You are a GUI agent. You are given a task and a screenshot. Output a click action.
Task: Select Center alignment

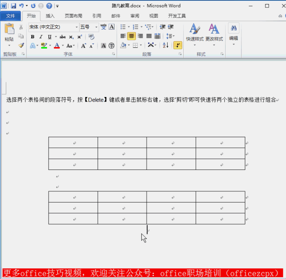click(131, 36)
